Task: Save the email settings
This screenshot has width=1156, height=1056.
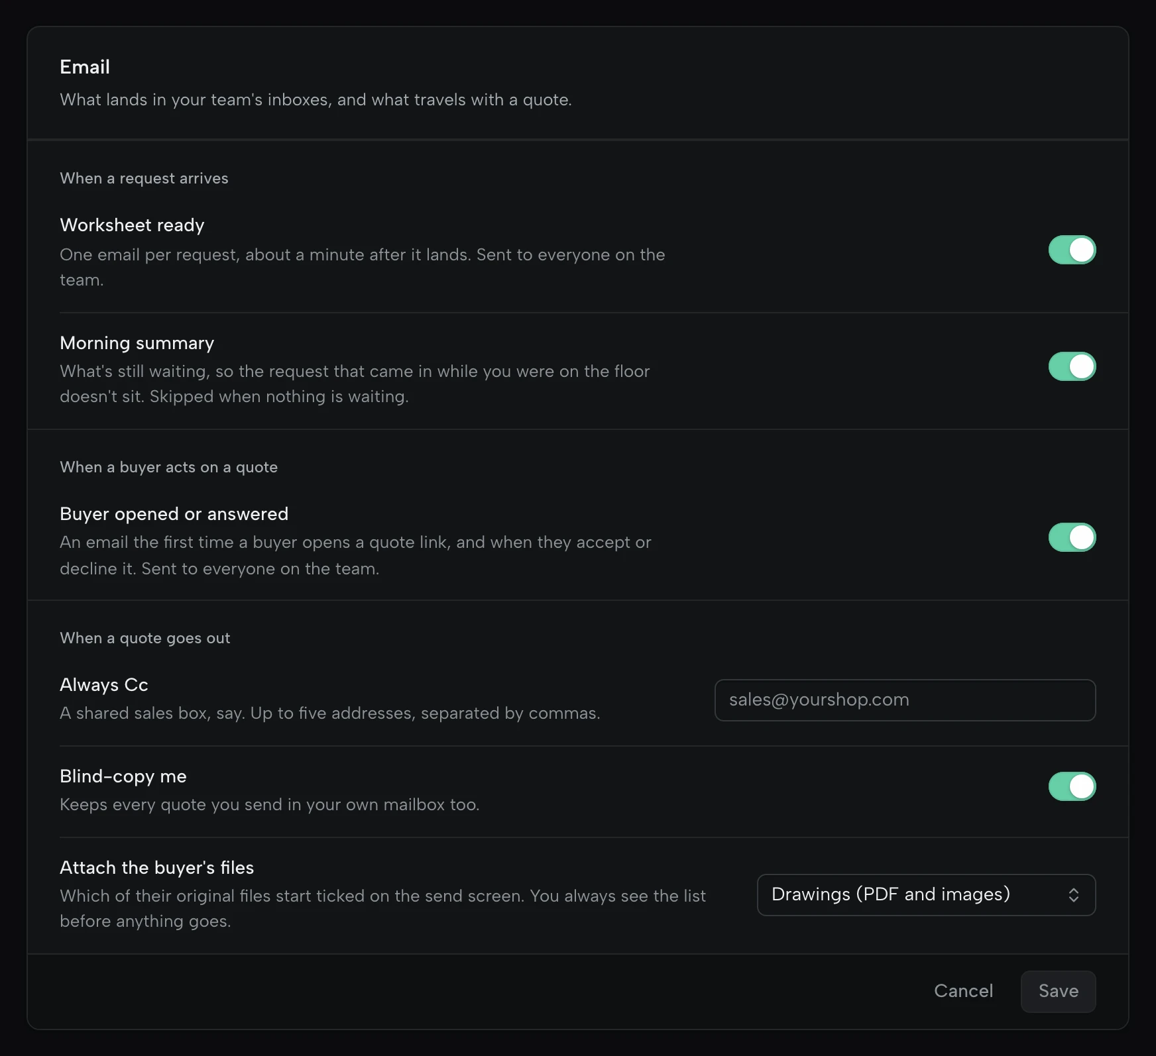Action: pyautogui.click(x=1058, y=992)
